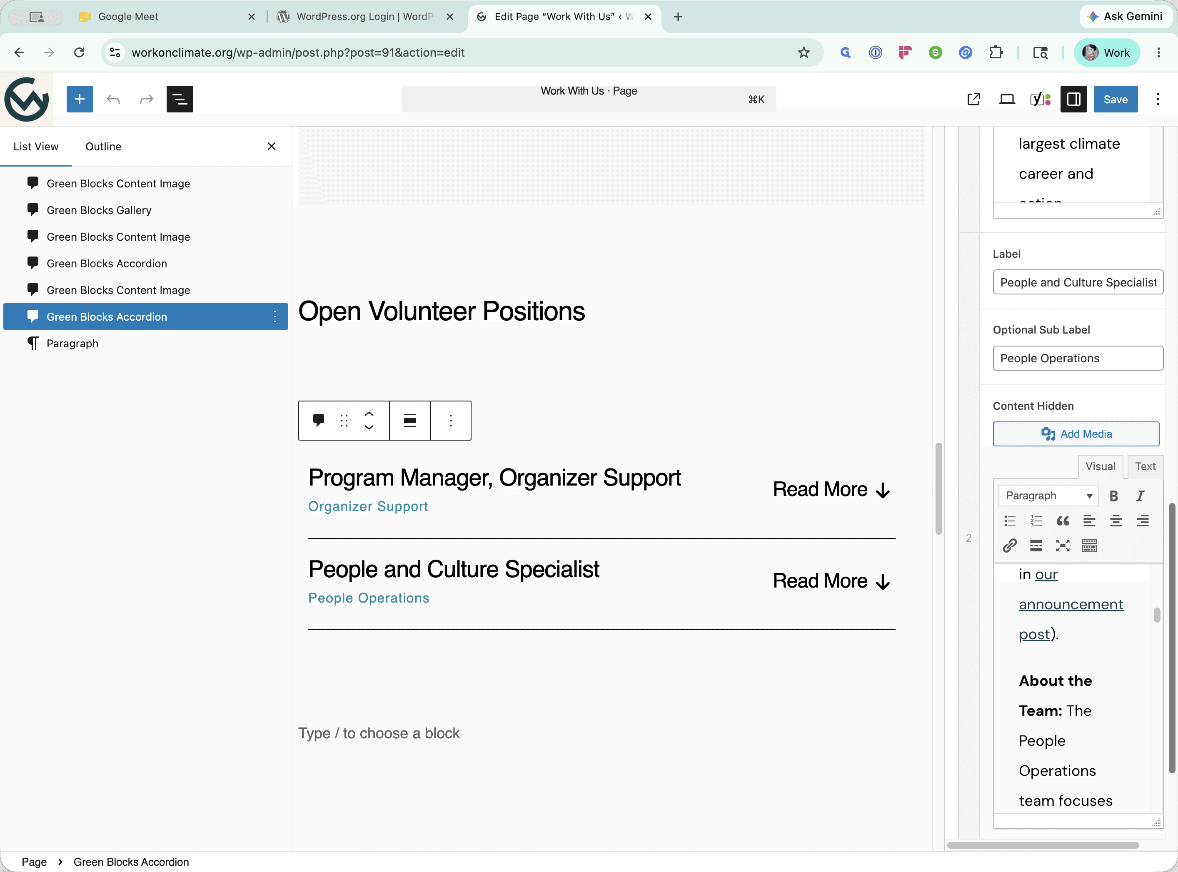
Task: Click the sidebar vertical scrollbar
Action: tap(1172, 639)
